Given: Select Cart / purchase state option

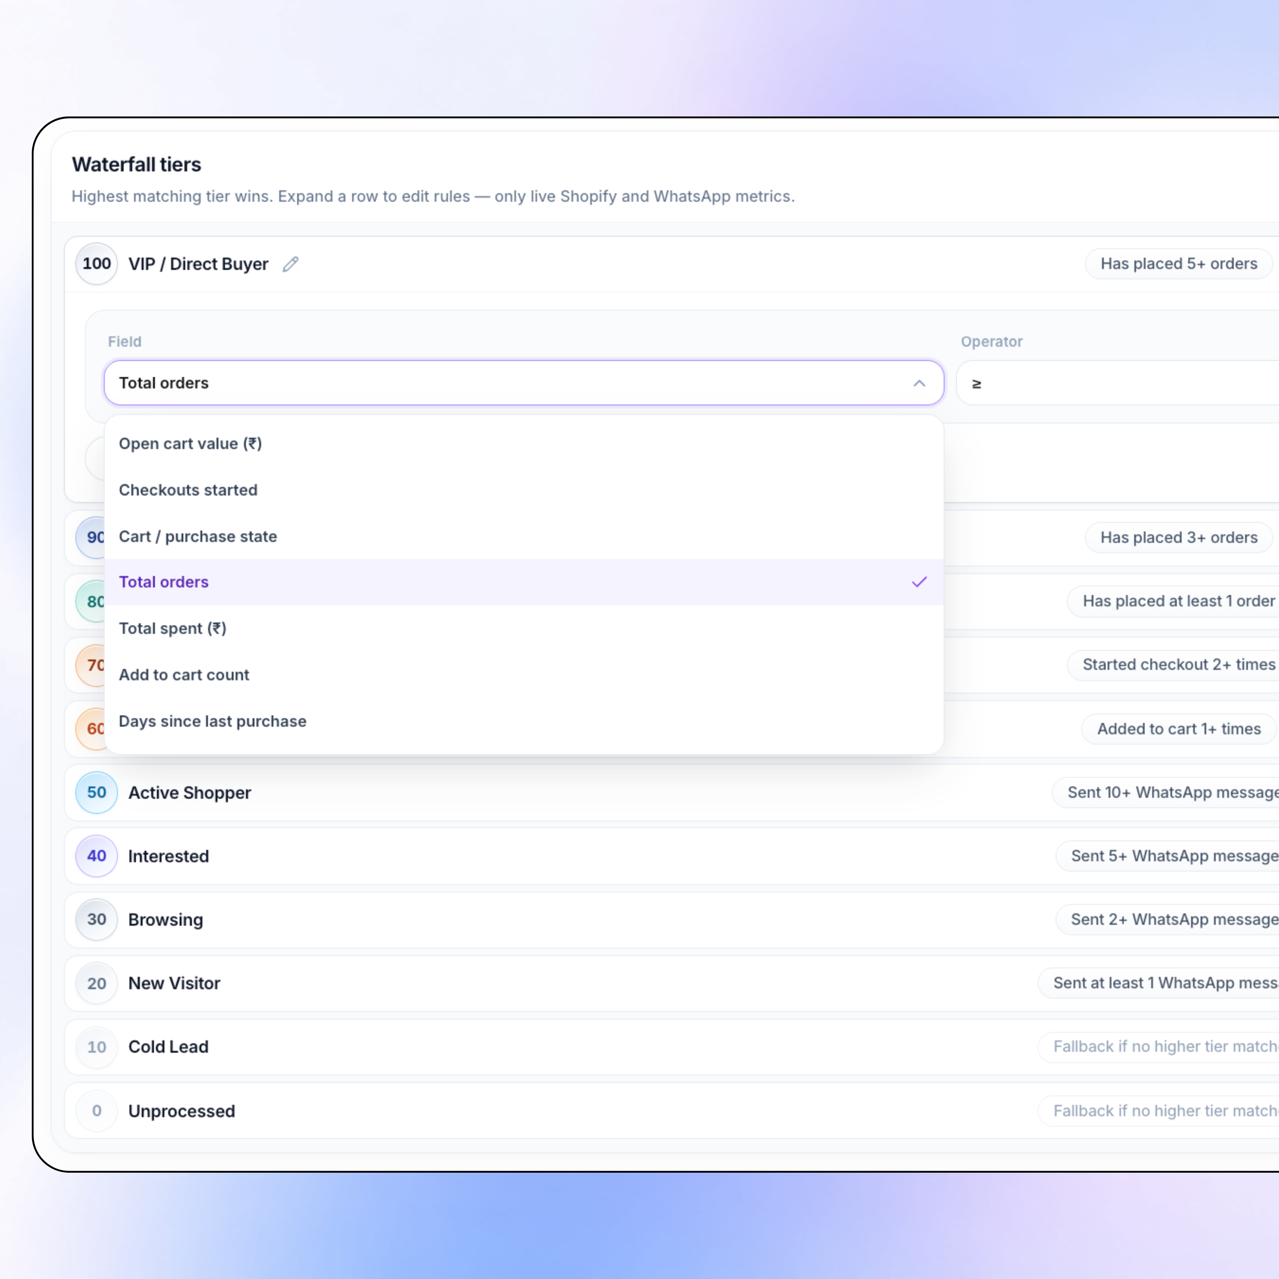Looking at the screenshot, I should tap(524, 536).
